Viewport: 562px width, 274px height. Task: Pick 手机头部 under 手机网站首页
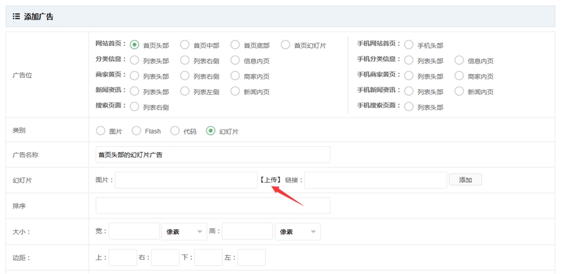(409, 45)
